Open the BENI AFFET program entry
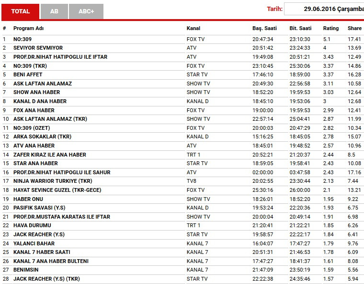This screenshot has height=284, width=364. 28,74
